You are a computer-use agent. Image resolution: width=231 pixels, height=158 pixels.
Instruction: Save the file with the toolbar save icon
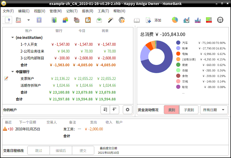(39, 20)
